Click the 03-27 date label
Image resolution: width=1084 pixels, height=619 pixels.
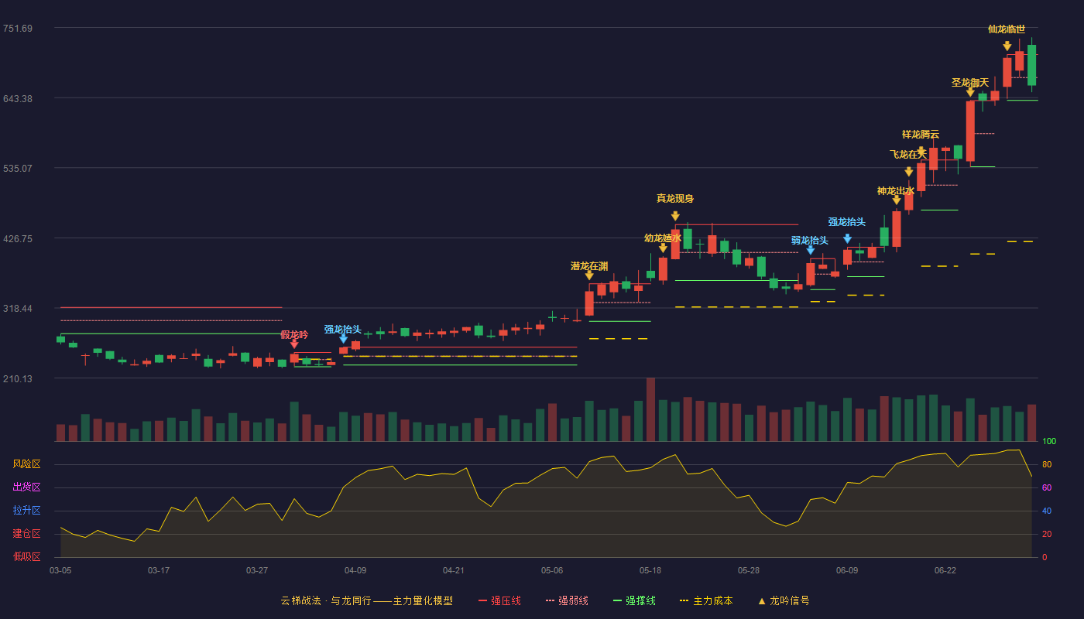click(x=257, y=570)
